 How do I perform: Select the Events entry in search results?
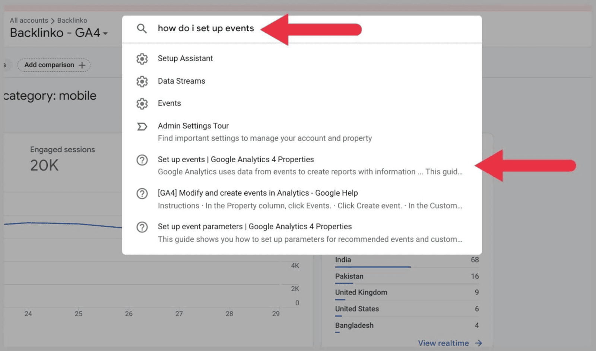point(169,103)
